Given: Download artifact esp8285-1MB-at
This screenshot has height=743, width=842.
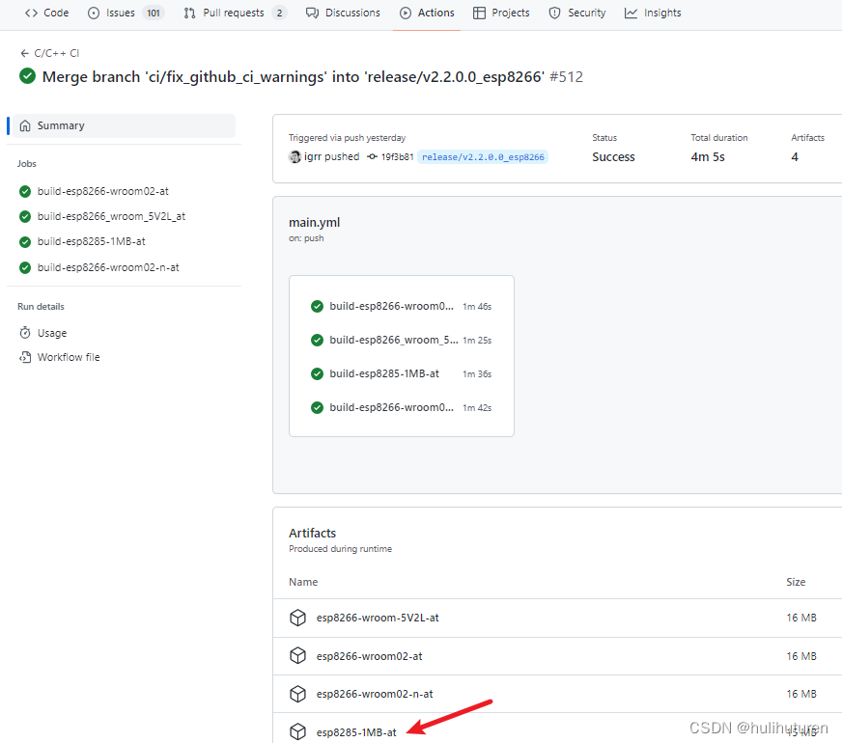Looking at the screenshot, I should pos(356,732).
